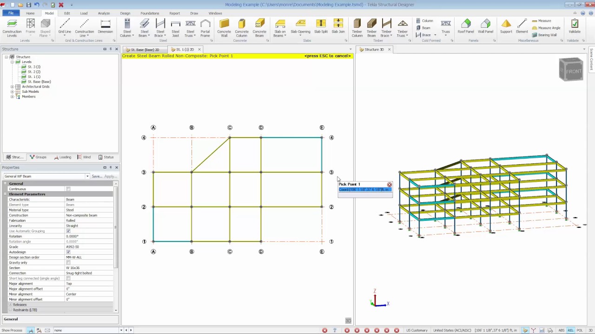
Task: Toggle POL coordinate mode in status bar
Action: point(580,330)
